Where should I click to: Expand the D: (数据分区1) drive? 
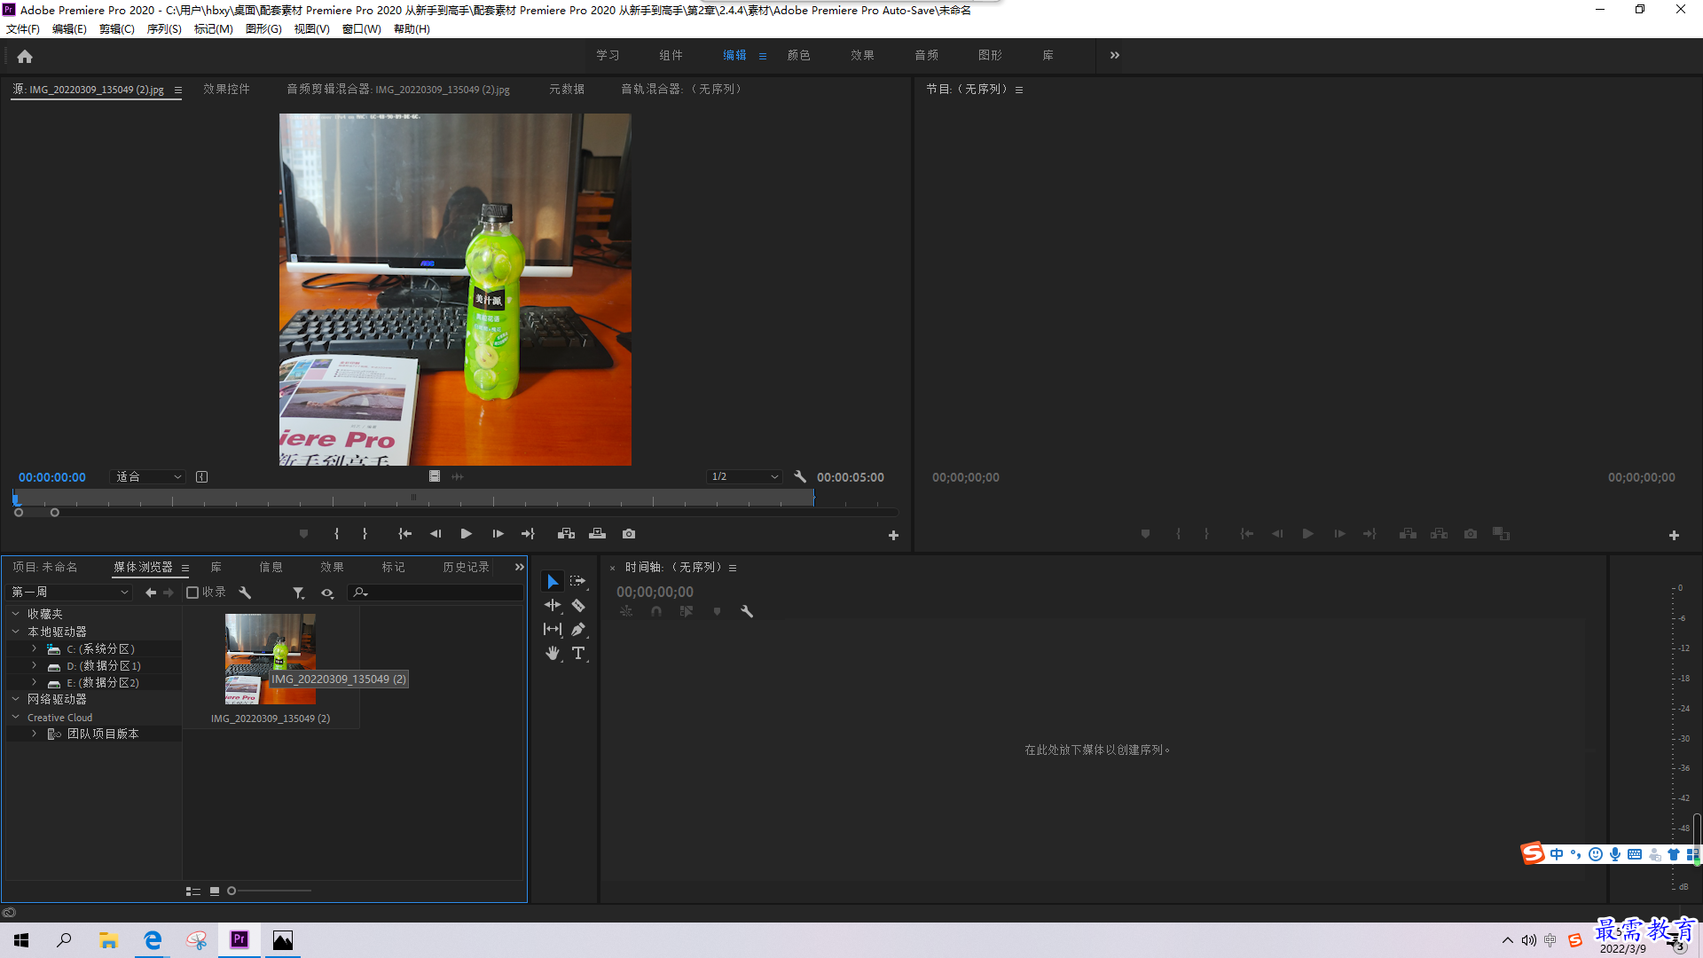(34, 665)
